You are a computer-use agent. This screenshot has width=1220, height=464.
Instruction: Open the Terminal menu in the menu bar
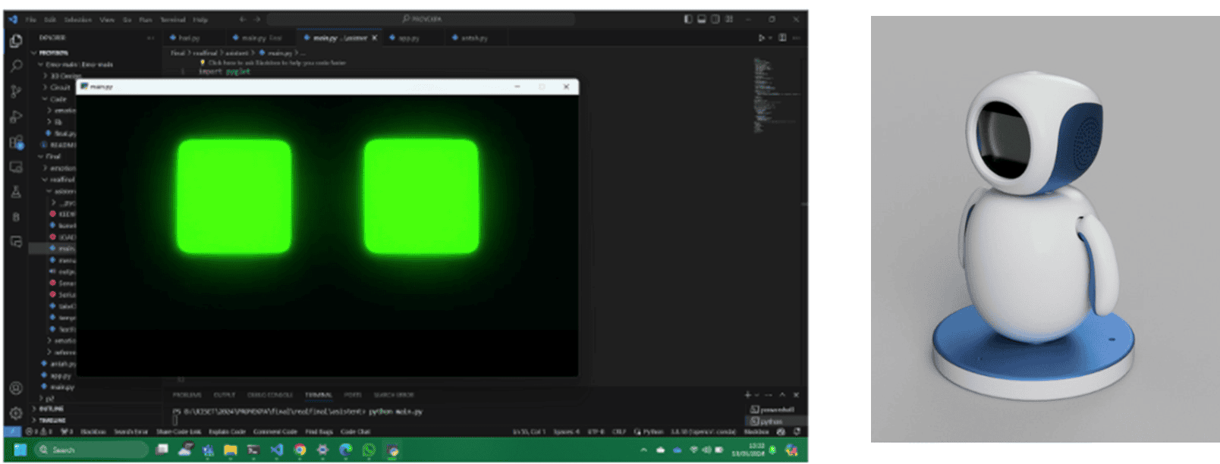point(173,20)
